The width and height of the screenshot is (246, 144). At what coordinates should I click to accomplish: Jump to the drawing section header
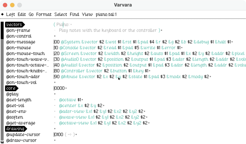tap(16, 129)
